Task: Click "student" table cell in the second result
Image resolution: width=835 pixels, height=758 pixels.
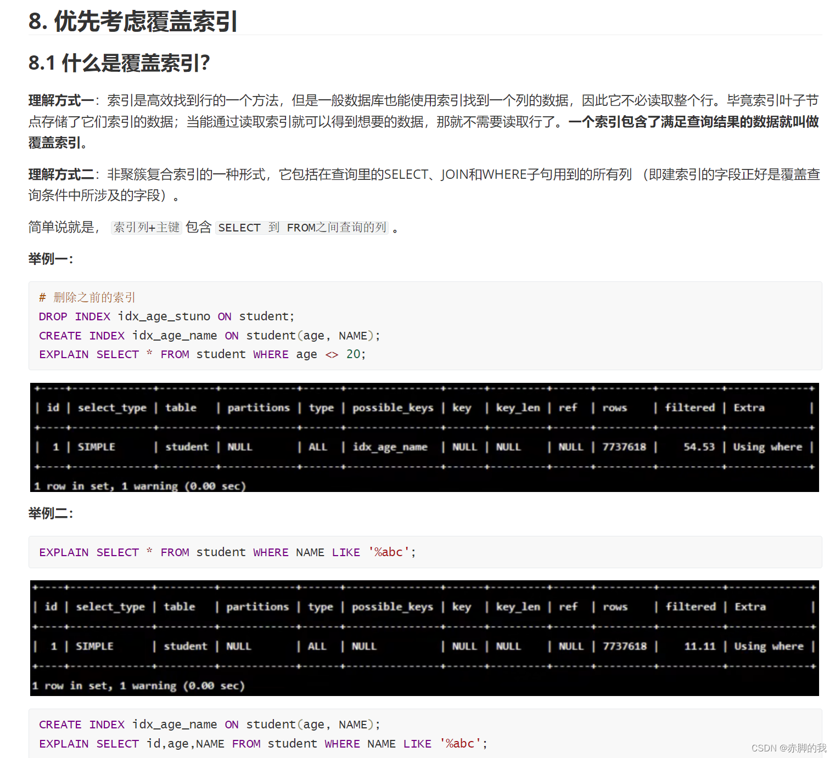Action: point(186,646)
